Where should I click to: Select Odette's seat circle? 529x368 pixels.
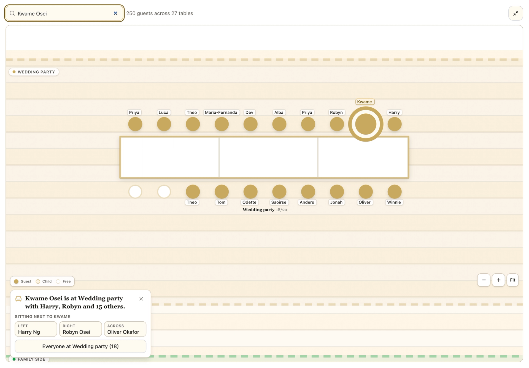[250, 192]
